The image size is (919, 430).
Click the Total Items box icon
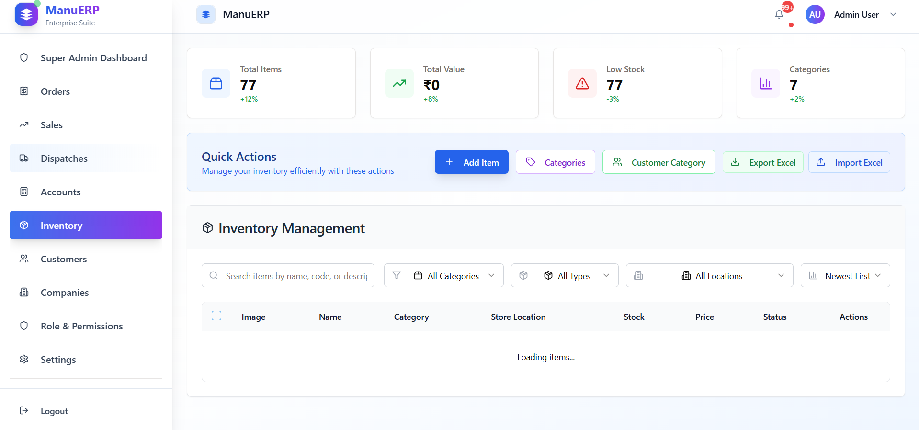point(216,83)
